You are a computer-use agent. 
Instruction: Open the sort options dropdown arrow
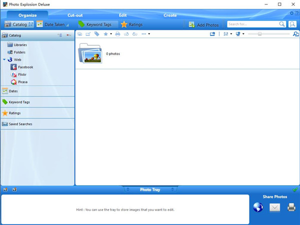coord(231,34)
